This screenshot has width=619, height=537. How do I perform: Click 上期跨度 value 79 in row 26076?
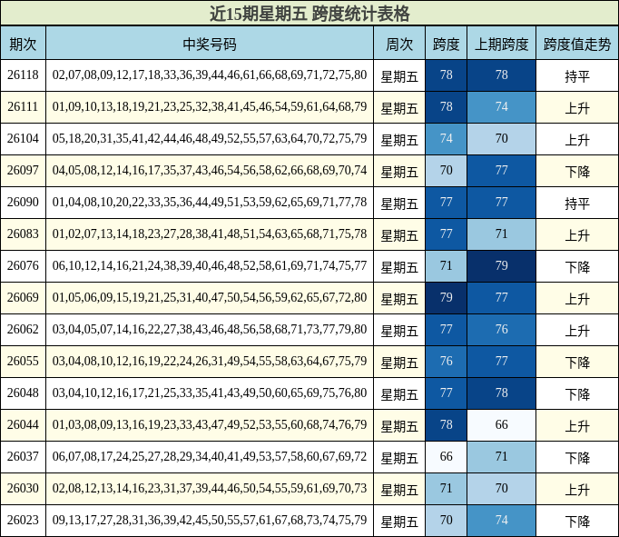tap(501, 265)
